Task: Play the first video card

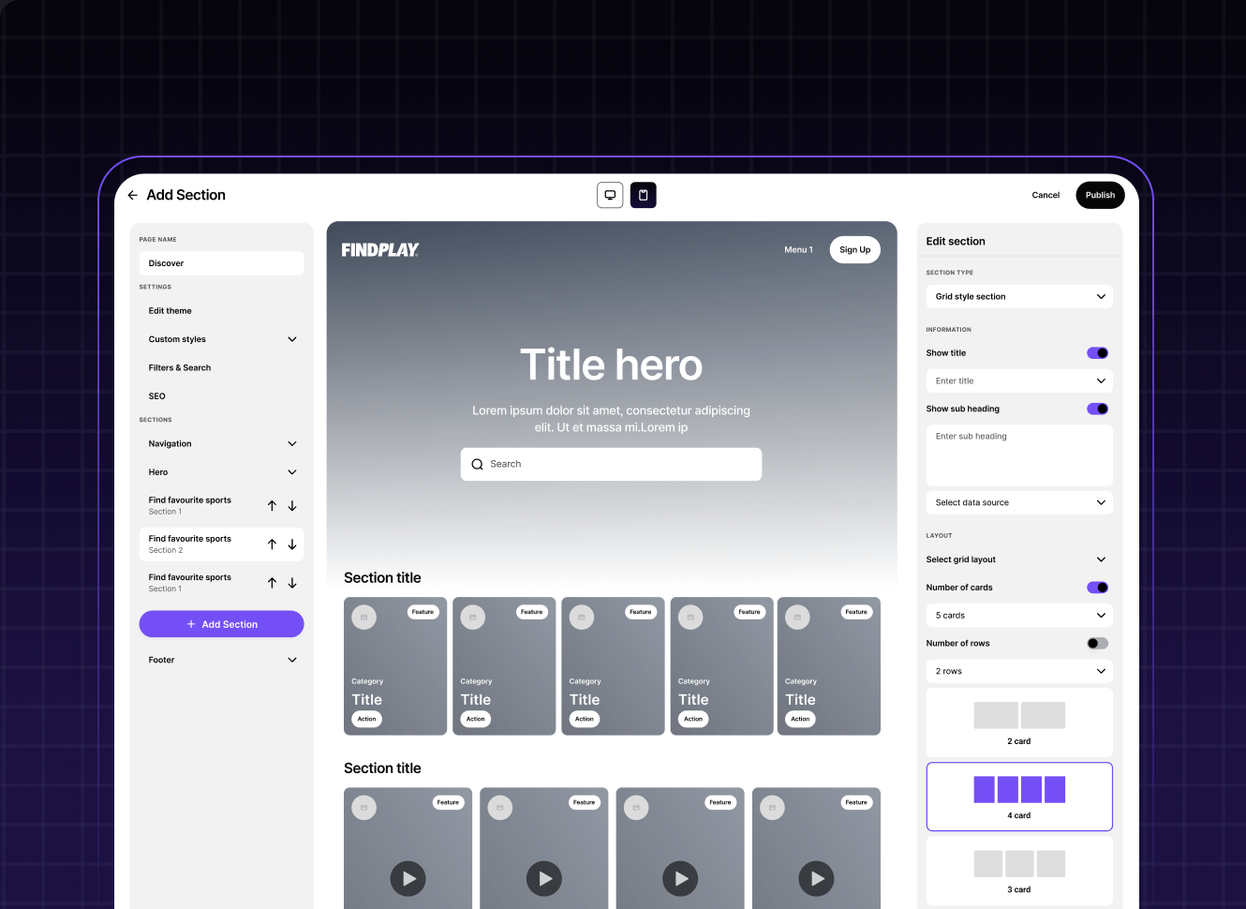Action: click(408, 879)
